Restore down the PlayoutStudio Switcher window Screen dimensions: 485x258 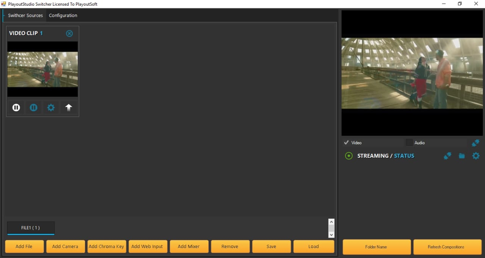pos(460,4)
